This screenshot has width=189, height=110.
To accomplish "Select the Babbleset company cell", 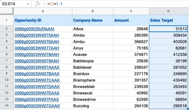I will pos(93,67).
